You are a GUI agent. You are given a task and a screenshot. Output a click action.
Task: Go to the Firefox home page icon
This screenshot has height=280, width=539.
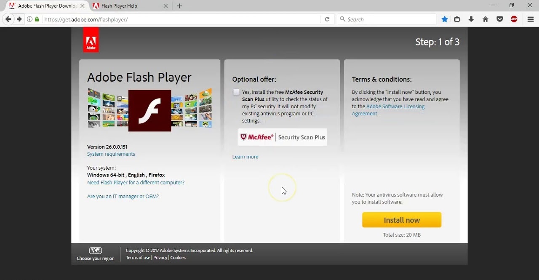(486, 19)
